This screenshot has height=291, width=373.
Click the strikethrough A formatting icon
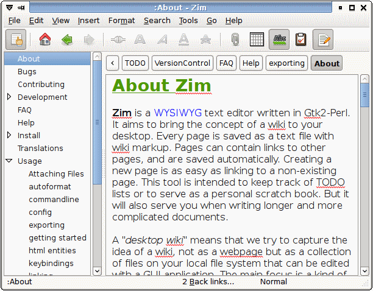coord(206,40)
